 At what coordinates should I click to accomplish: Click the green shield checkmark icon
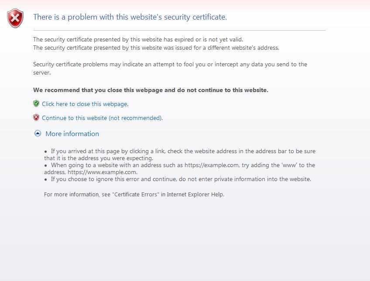point(36,103)
